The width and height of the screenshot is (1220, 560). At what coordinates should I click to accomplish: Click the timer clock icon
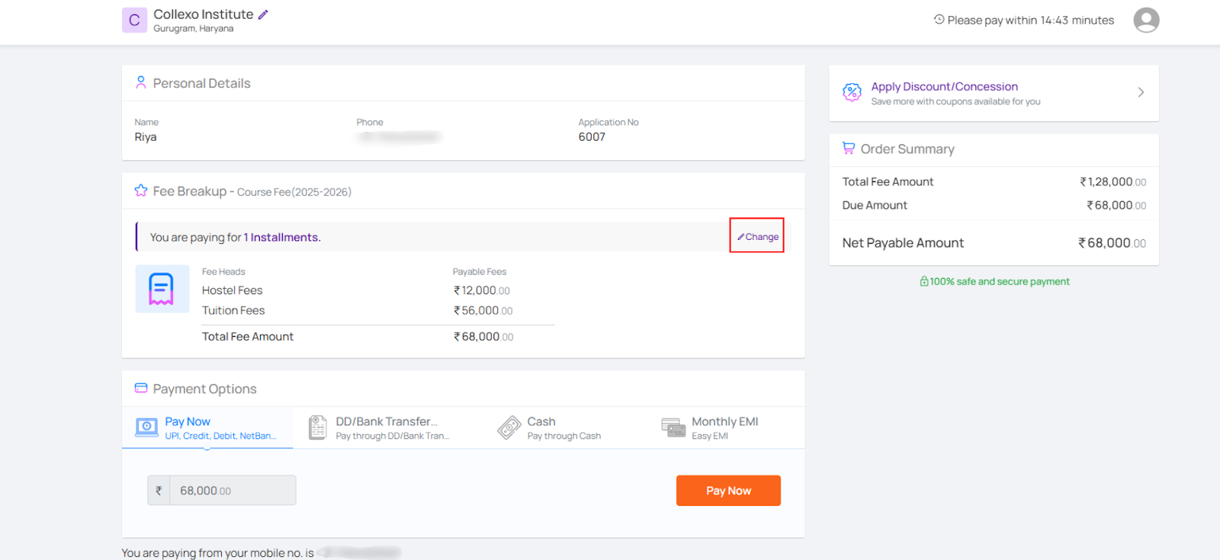point(939,20)
